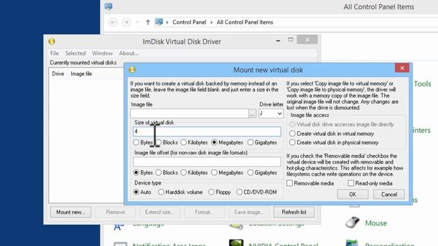Minimize the ImDisk Virtual Disk Driver window
Screen dimensions: 438x246
click(x=278, y=41)
